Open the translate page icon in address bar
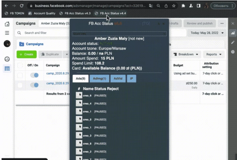Image resolution: width=237 pixels, height=160 pixels. coord(151,6)
